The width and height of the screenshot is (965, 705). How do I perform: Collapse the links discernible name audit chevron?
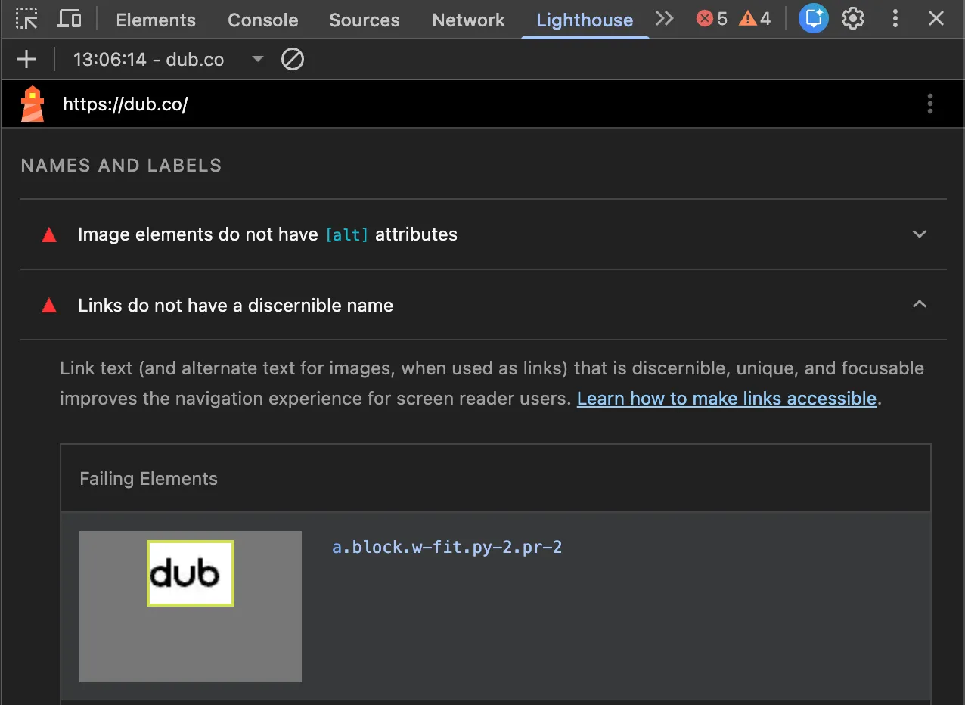920,305
